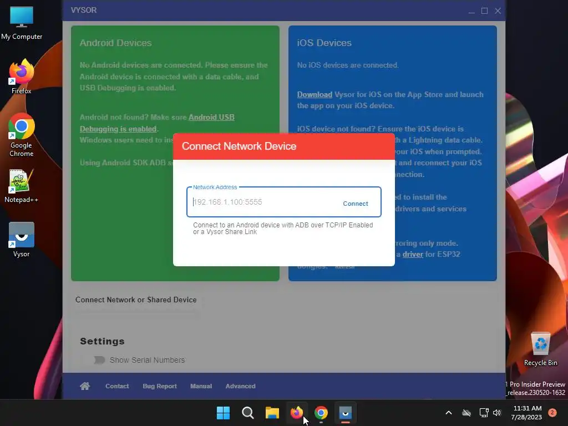The width and height of the screenshot is (568, 426).
Task: Open Download link for Vysor iOS
Action: (x=315, y=94)
